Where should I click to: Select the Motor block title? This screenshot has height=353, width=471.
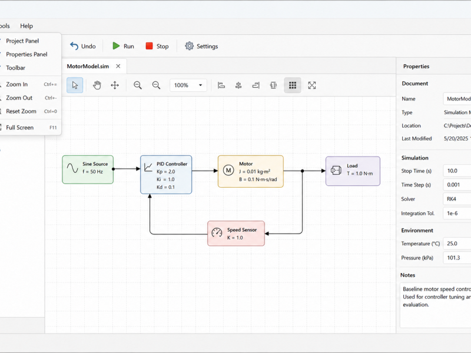(246, 164)
